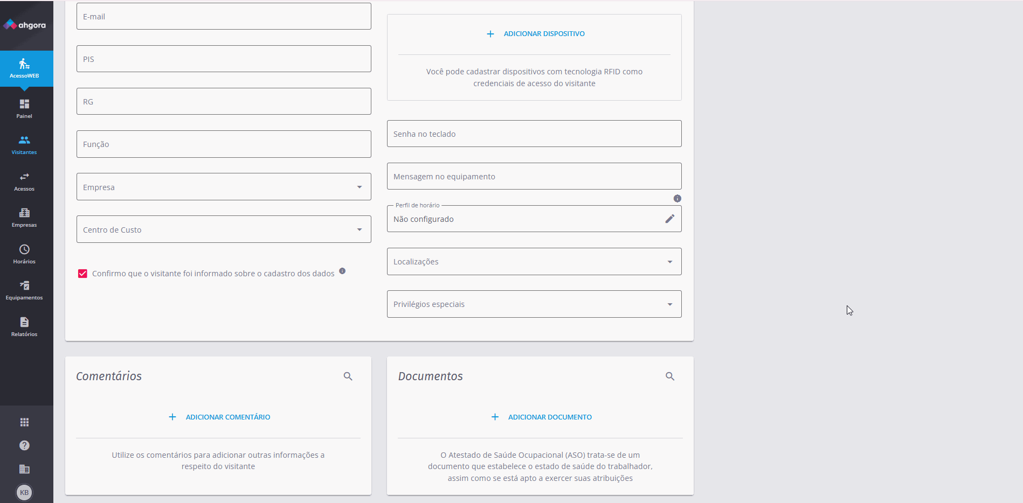Click the Função input field
The image size is (1023, 503).
[x=224, y=144]
